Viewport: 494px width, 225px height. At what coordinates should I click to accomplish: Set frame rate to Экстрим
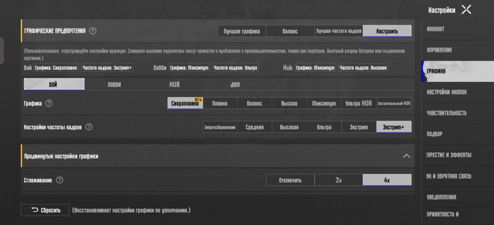tap(359, 127)
